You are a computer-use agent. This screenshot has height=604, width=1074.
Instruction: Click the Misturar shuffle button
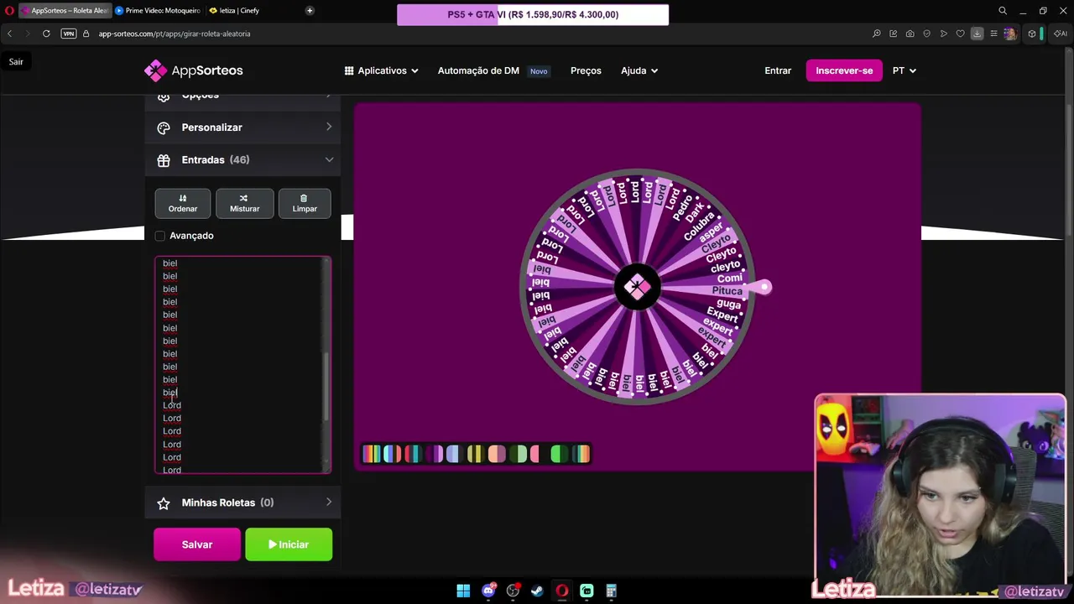(x=244, y=203)
